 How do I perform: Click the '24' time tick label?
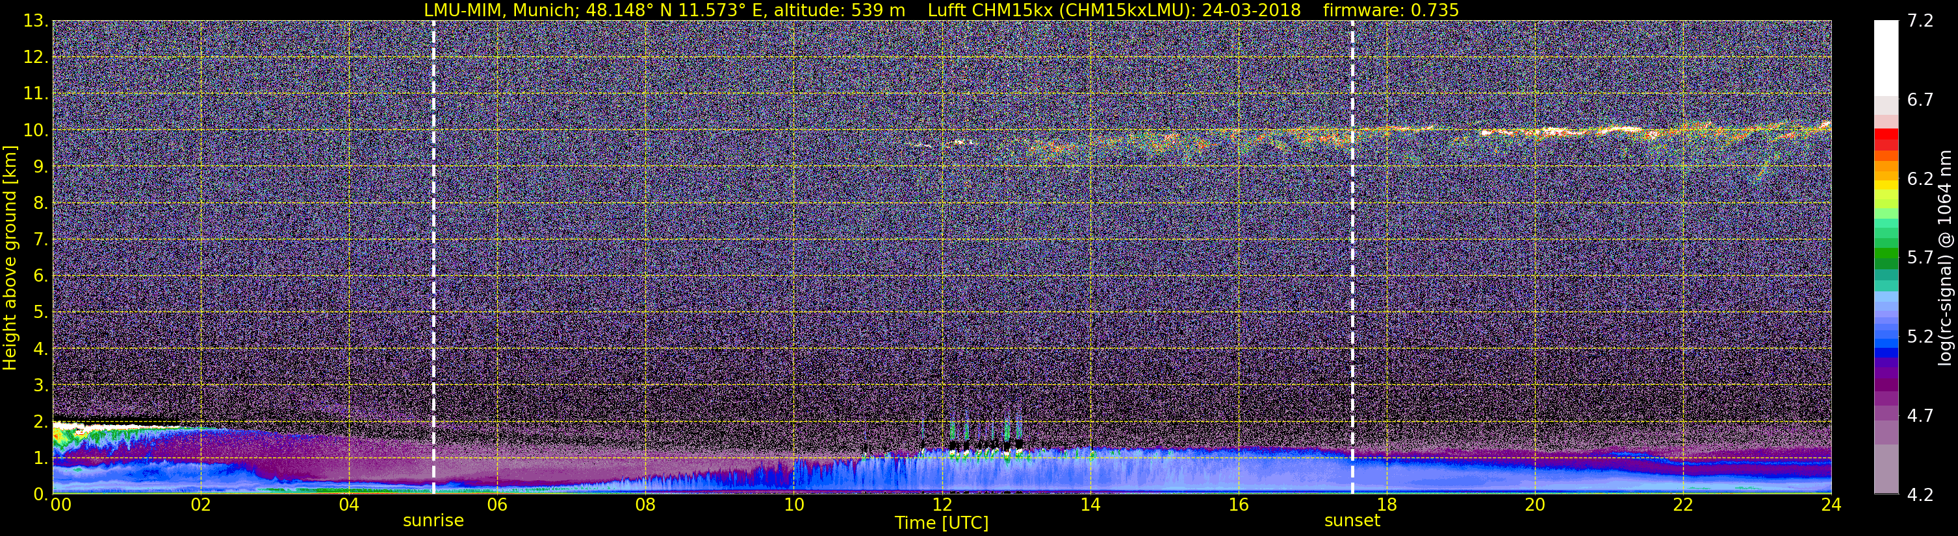pos(1831,505)
